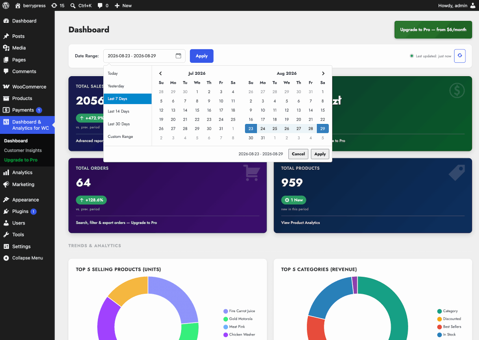479x340 pixels.
Task: Click the +128.6% orders growth badge
Action: [x=91, y=200]
